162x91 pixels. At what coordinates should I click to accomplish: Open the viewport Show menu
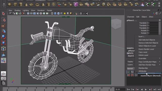(33, 10)
